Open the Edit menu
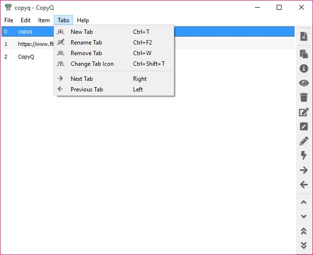Screen dimensions: 313x255 [26, 20]
